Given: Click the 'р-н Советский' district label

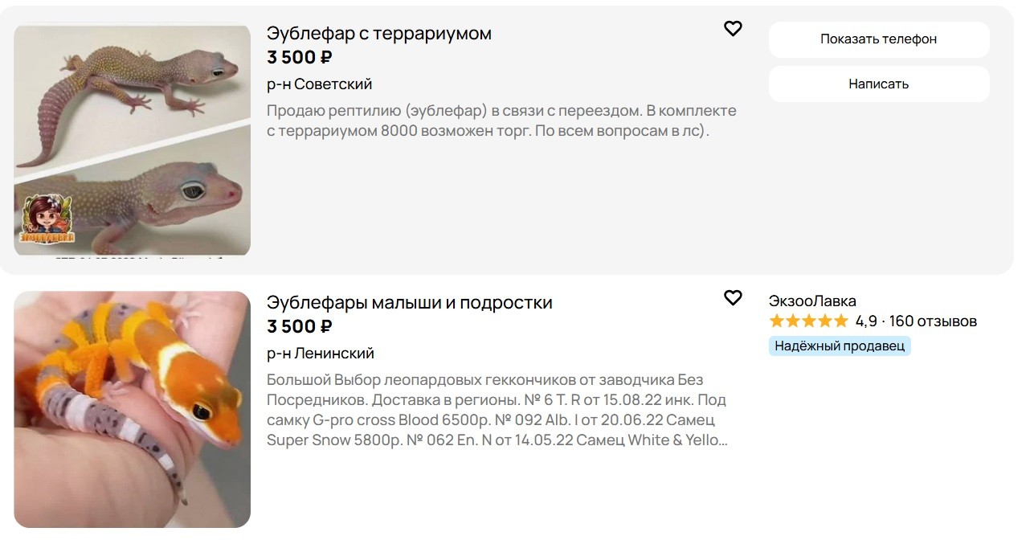Looking at the screenshot, I should pos(320,84).
